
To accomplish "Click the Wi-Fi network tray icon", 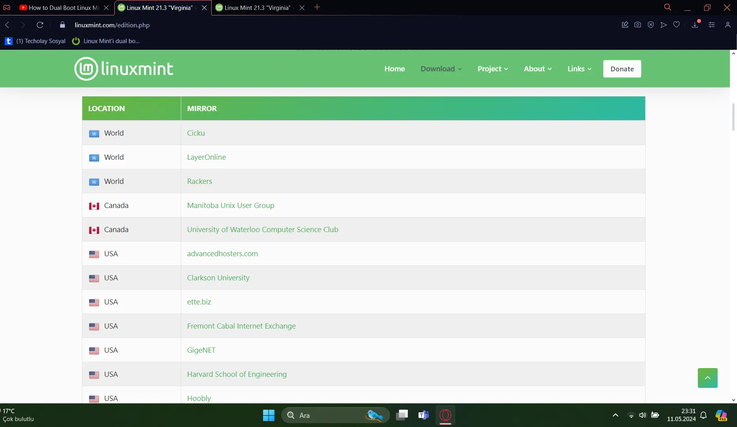I will point(631,415).
